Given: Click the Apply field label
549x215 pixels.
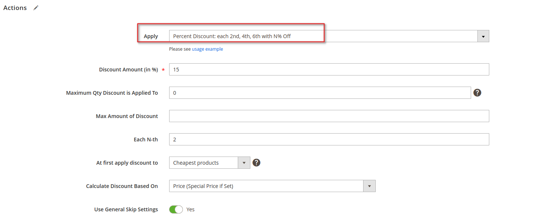Looking at the screenshot, I should click(151, 36).
